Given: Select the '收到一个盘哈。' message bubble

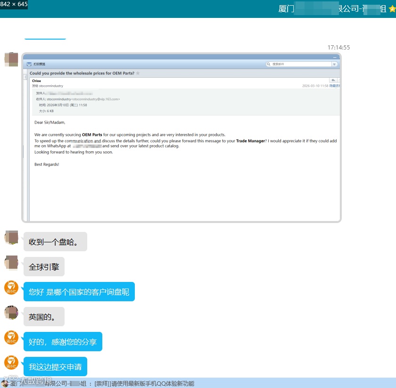Looking at the screenshot, I should (55, 242).
